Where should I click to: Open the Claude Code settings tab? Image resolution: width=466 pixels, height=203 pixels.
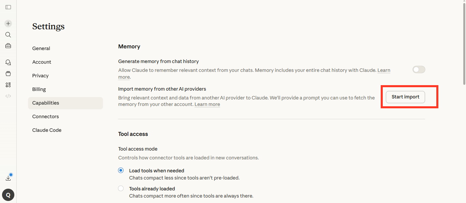pyautogui.click(x=47, y=130)
